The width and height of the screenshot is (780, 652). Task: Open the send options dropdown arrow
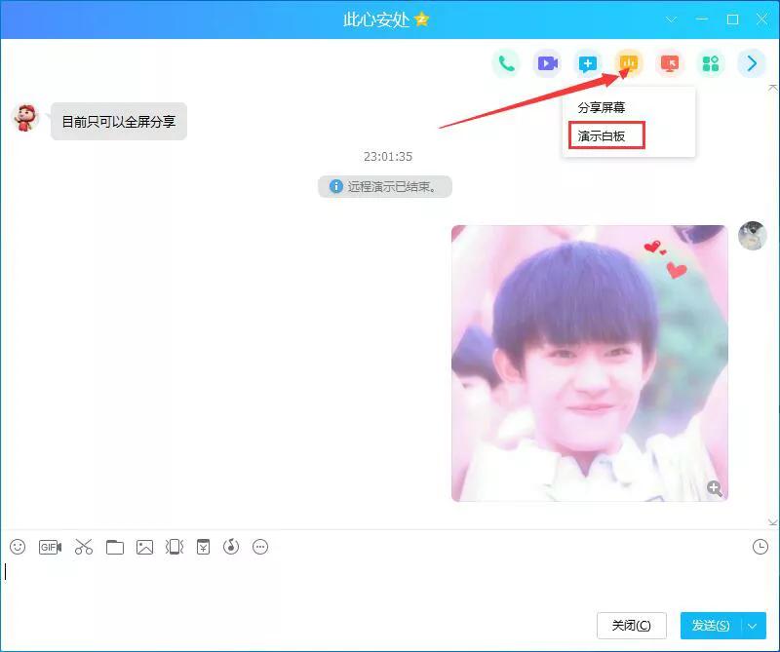tap(753, 626)
